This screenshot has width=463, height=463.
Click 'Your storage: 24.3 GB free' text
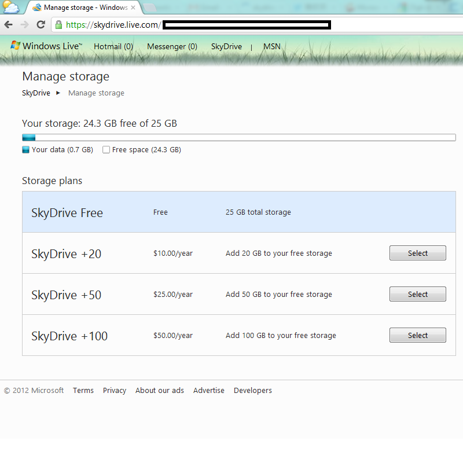pos(100,123)
